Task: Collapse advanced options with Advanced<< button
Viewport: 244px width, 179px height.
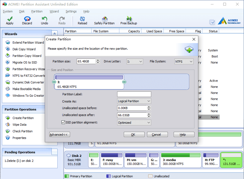Action: [x=60, y=135]
